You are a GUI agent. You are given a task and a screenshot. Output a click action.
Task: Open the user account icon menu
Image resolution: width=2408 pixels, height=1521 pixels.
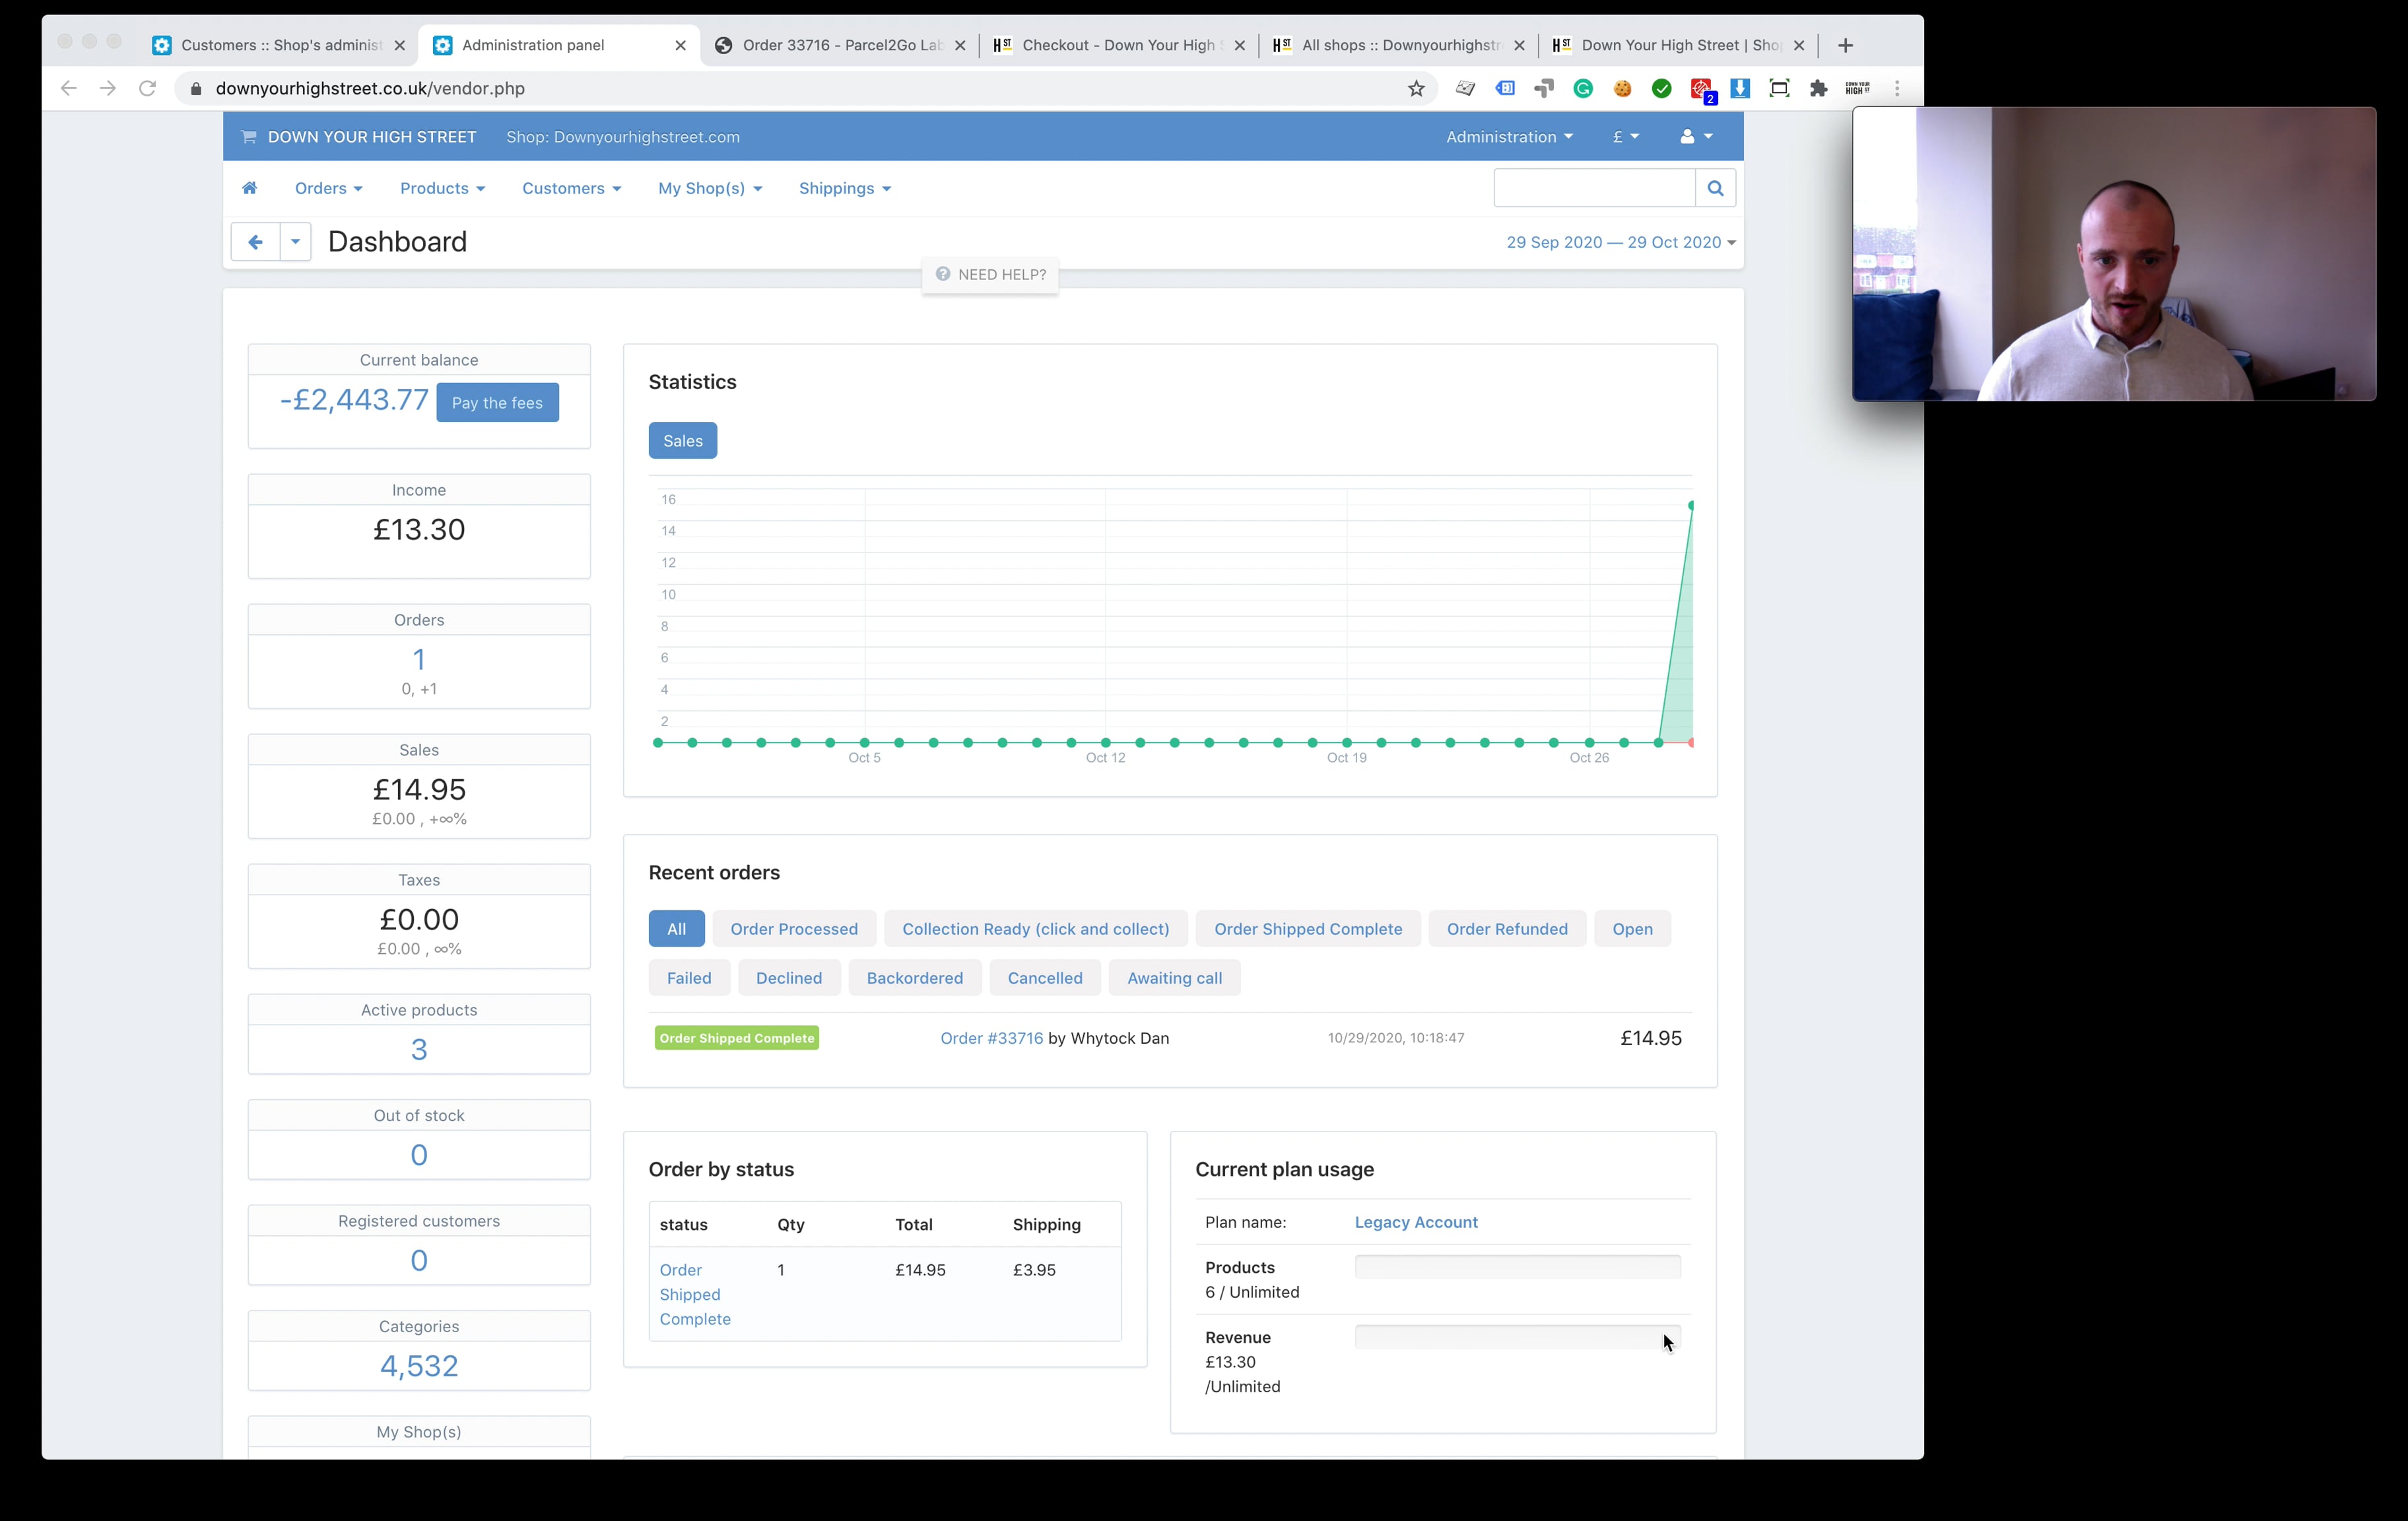(x=1696, y=137)
